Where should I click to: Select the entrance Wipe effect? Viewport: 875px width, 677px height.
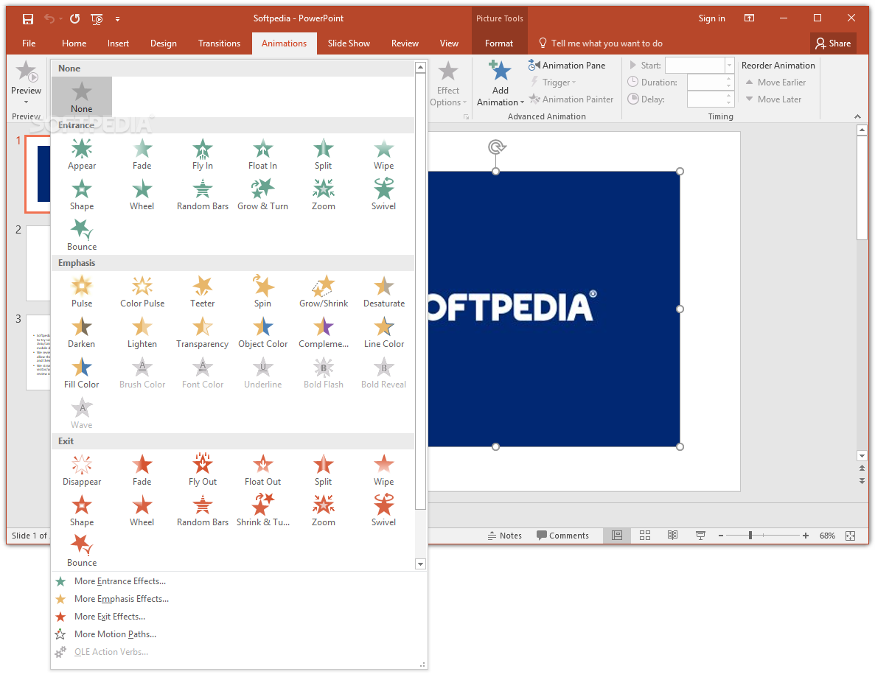click(x=384, y=154)
